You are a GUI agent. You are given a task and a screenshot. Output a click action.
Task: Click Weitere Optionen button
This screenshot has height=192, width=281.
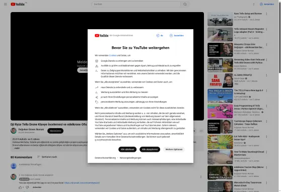click(174, 149)
